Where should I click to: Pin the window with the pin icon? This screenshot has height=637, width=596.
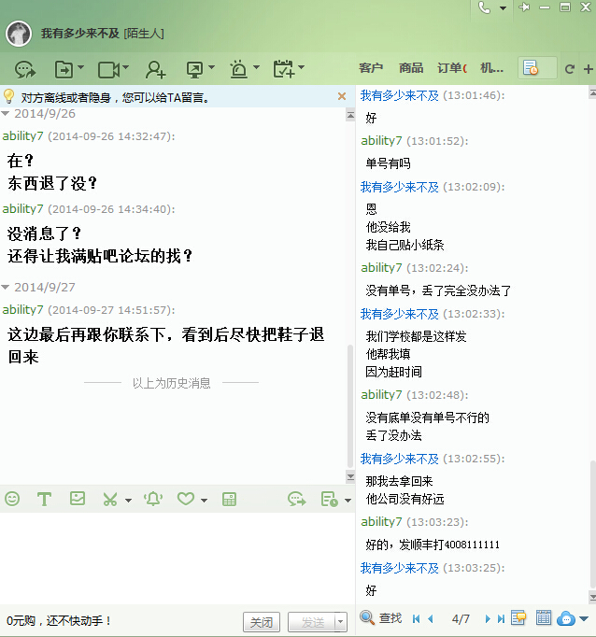[x=524, y=7]
